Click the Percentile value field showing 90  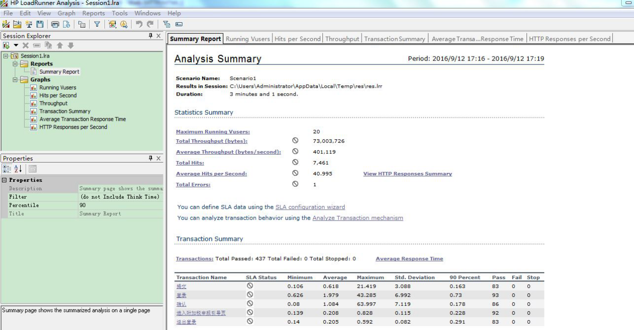(x=120, y=205)
